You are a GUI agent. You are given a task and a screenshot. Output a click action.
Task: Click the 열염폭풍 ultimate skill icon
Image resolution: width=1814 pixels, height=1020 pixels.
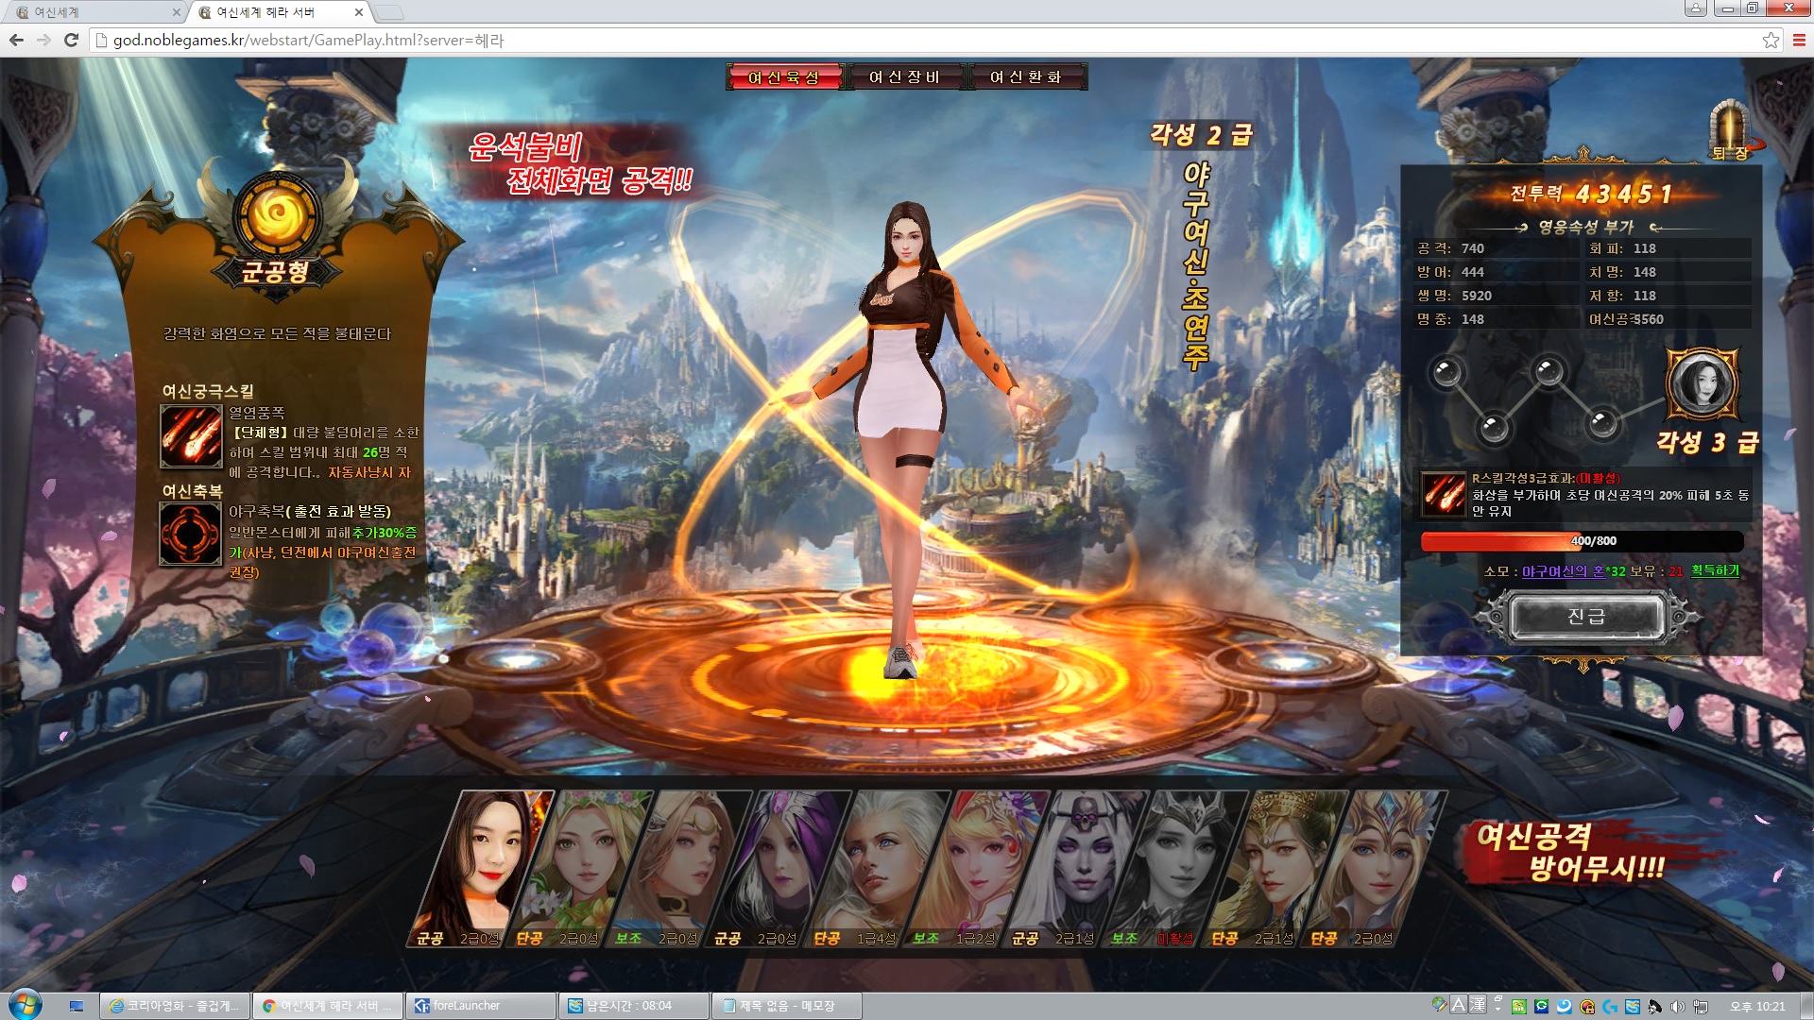[x=191, y=436]
